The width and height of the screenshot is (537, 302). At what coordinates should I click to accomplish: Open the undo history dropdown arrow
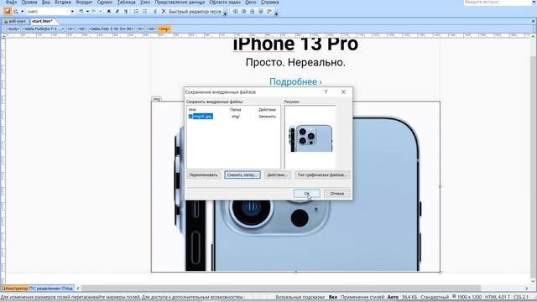[87, 11]
